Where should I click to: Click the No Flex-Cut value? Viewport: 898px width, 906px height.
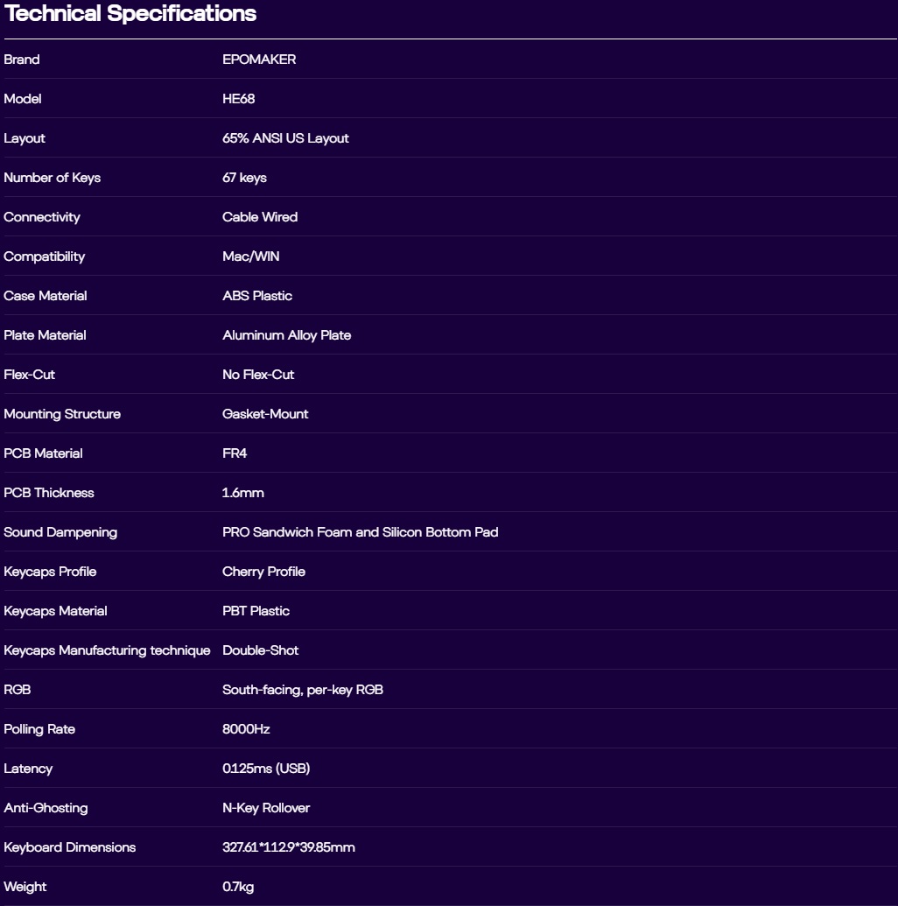258,375
